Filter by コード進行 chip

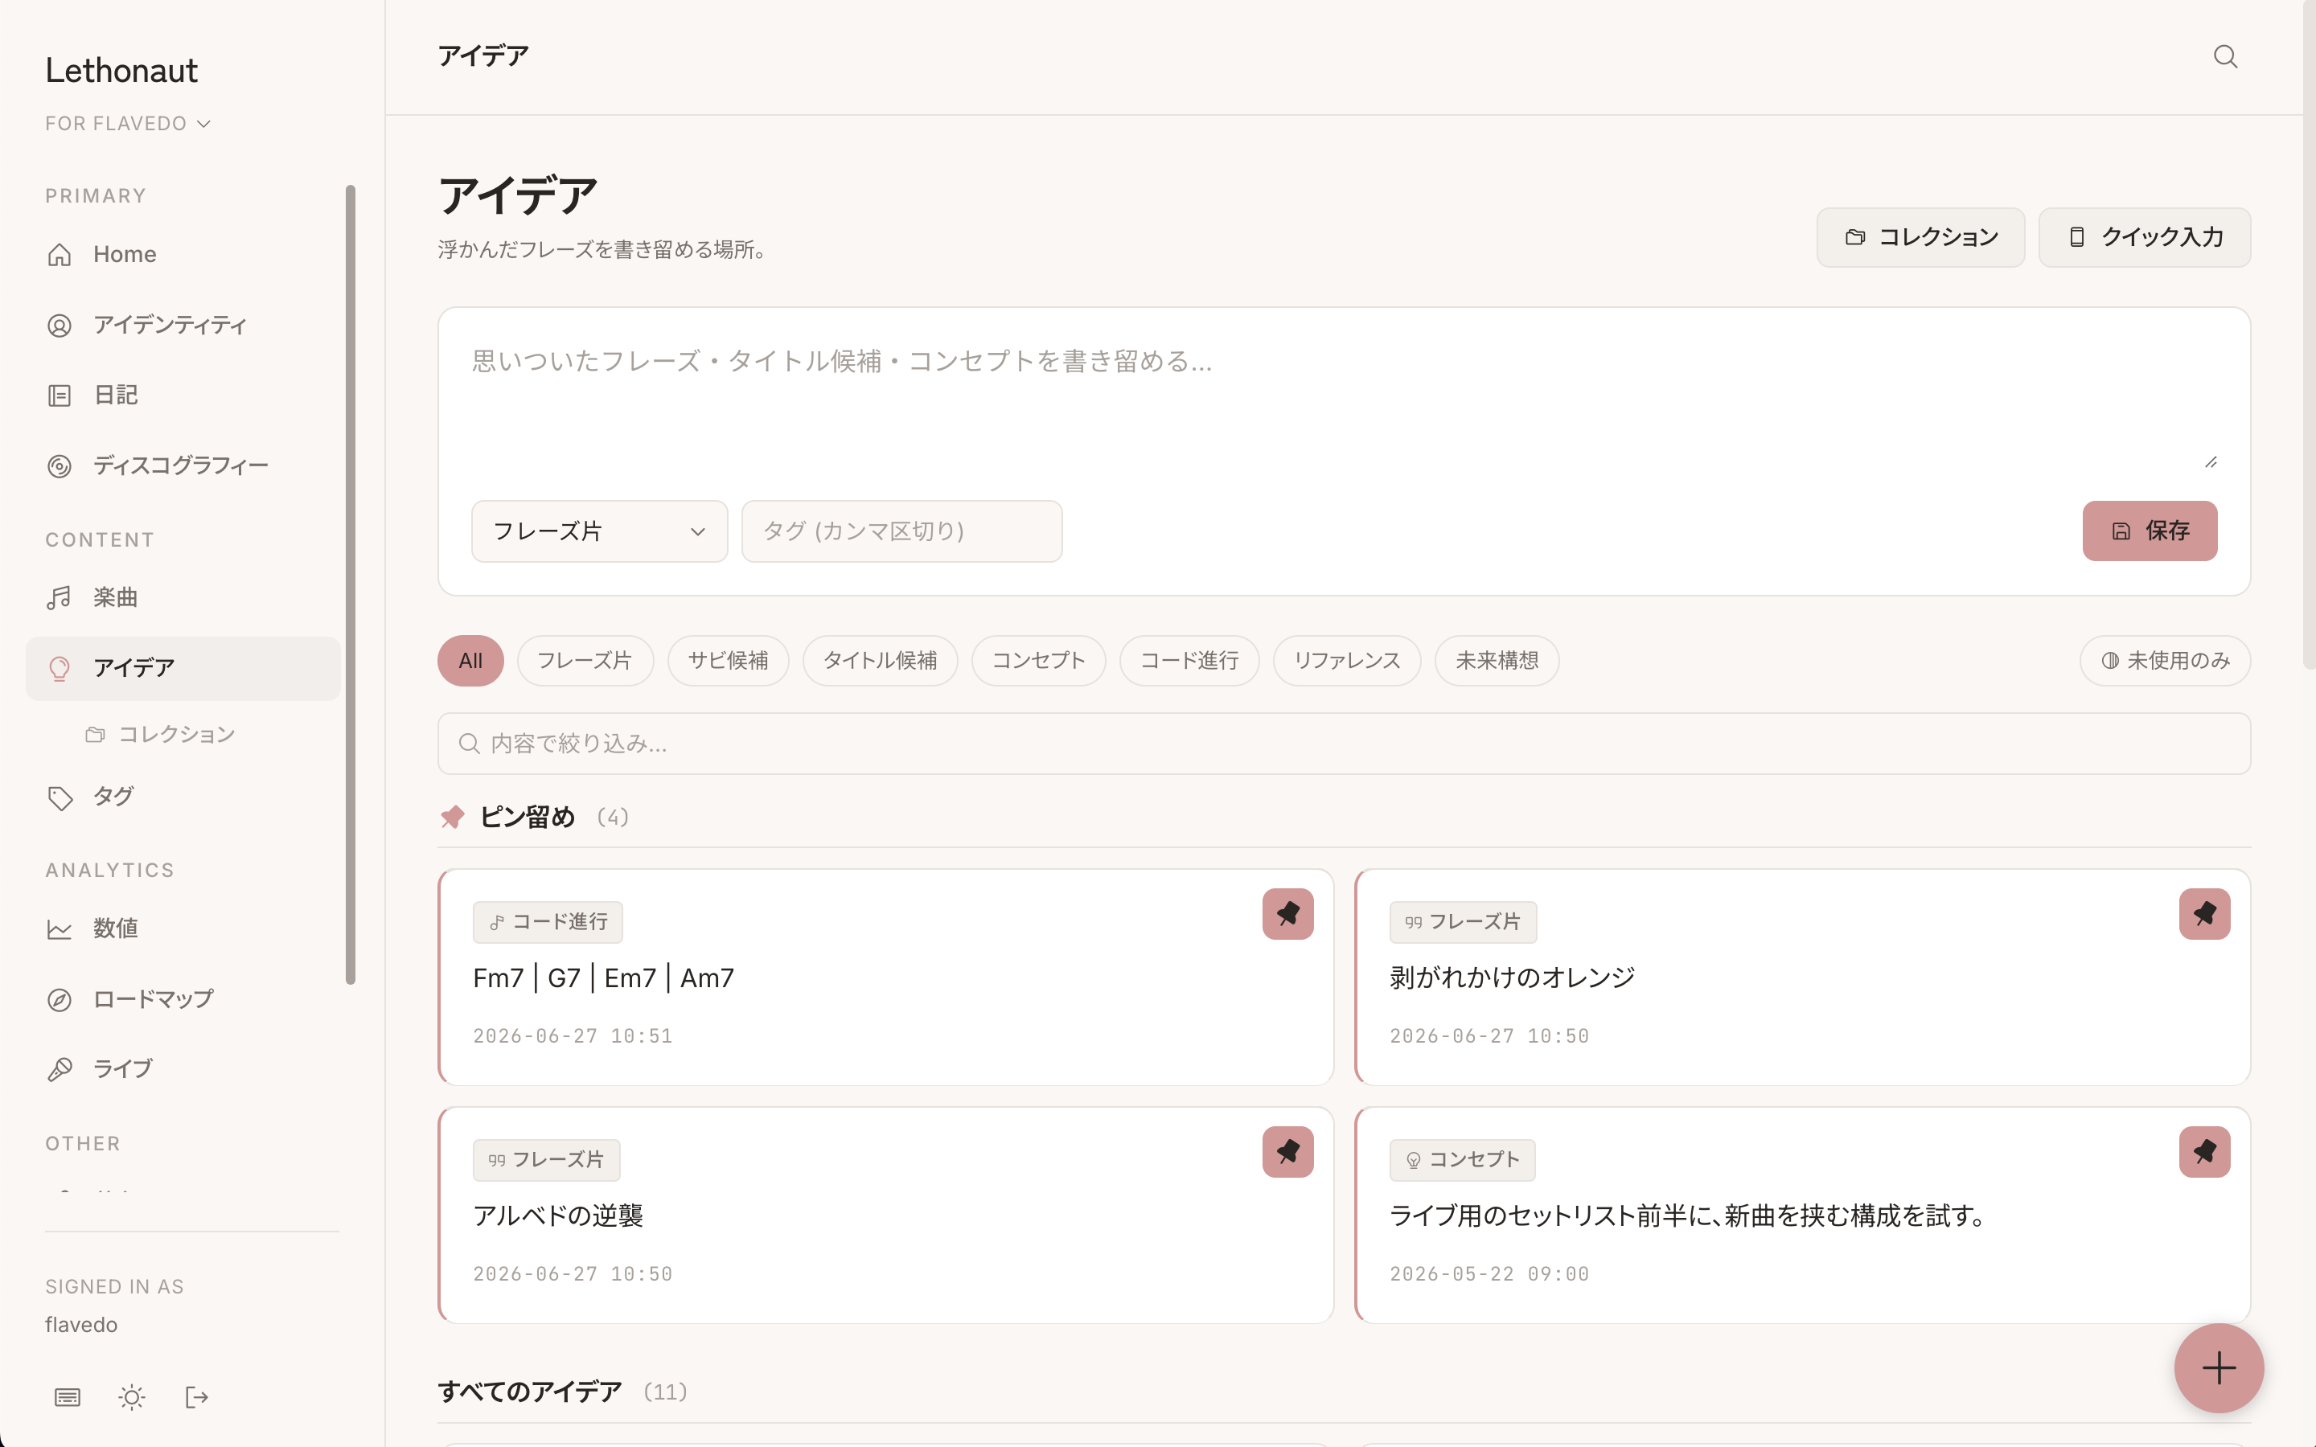coord(1189,660)
